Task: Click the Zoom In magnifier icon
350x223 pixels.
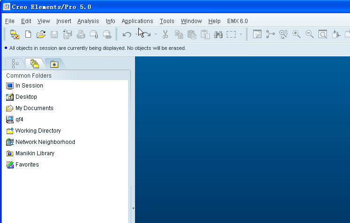Action: [296, 34]
